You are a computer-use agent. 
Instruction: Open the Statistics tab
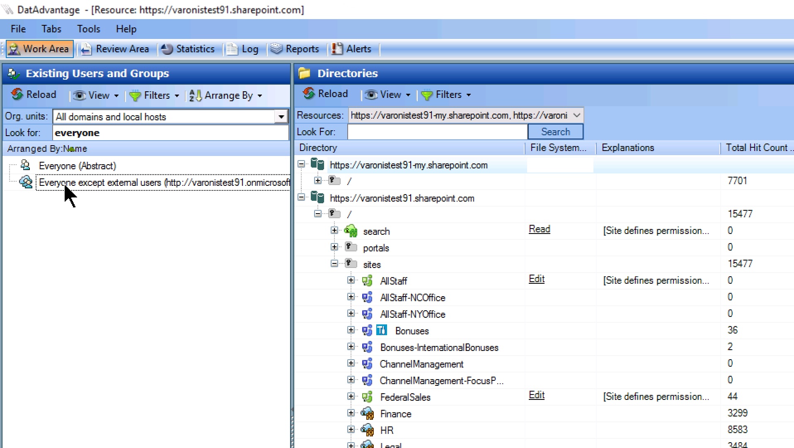click(x=188, y=49)
